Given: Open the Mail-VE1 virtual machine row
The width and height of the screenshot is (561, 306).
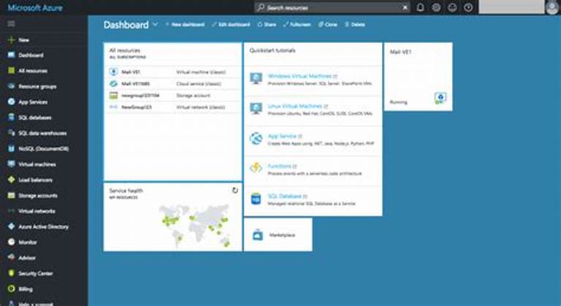Looking at the screenshot, I should click(172, 72).
